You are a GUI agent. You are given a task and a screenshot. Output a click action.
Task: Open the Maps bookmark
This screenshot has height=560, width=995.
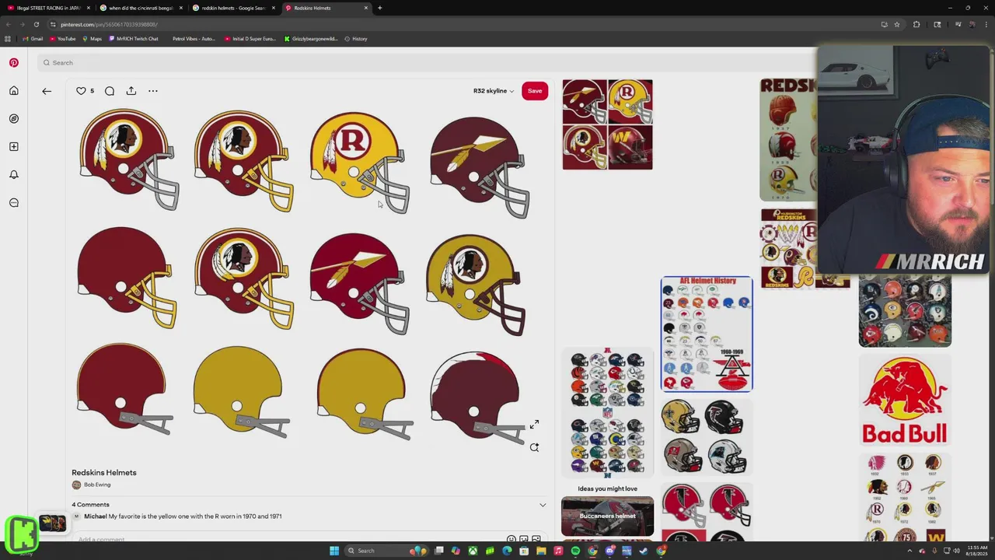click(x=92, y=39)
